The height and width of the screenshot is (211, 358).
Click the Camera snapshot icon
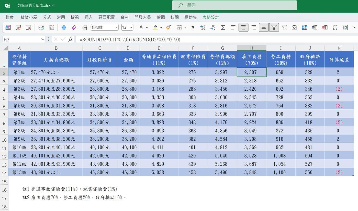coord(294,27)
